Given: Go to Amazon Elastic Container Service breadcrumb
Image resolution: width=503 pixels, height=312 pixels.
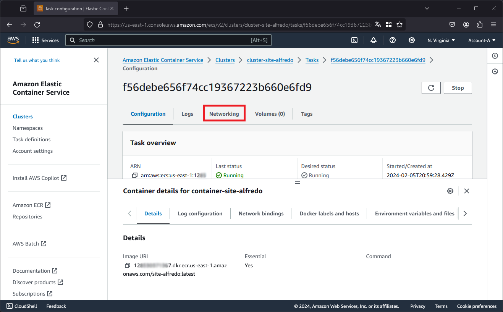Looking at the screenshot, I should 163,60.
